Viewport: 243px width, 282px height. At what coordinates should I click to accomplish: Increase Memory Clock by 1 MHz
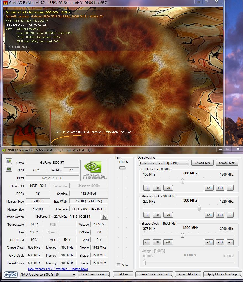(x=230, y=215)
